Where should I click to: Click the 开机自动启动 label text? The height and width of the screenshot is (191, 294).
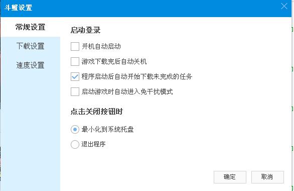[101, 46]
